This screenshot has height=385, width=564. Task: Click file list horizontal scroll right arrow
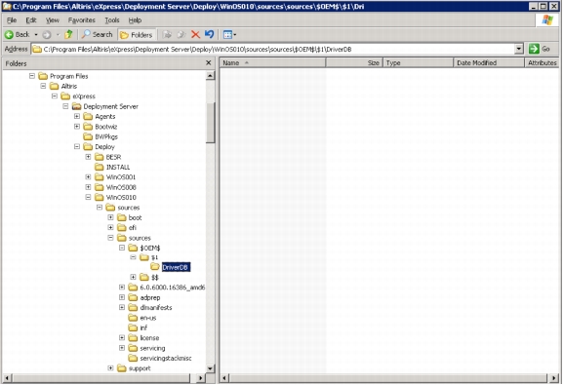[x=554, y=378]
